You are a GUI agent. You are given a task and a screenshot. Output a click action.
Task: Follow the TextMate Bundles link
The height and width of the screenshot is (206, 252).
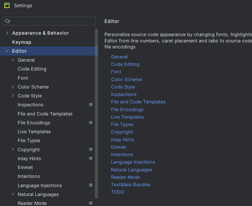click(x=131, y=185)
